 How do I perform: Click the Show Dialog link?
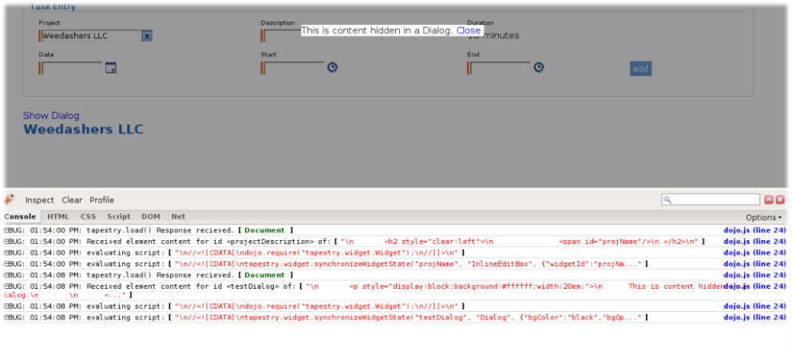click(x=51, y=116)
